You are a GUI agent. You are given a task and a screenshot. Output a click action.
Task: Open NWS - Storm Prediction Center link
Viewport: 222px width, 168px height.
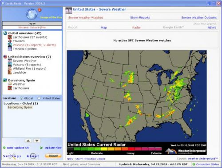pyautogui.click(x=86, y=159)
